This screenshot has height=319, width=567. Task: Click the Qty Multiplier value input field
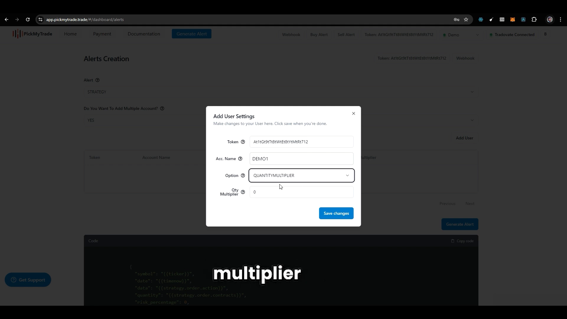point(302,192)
